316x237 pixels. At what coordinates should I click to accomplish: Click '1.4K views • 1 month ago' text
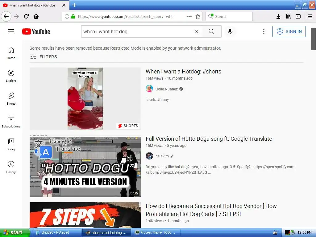click(167, 221)
